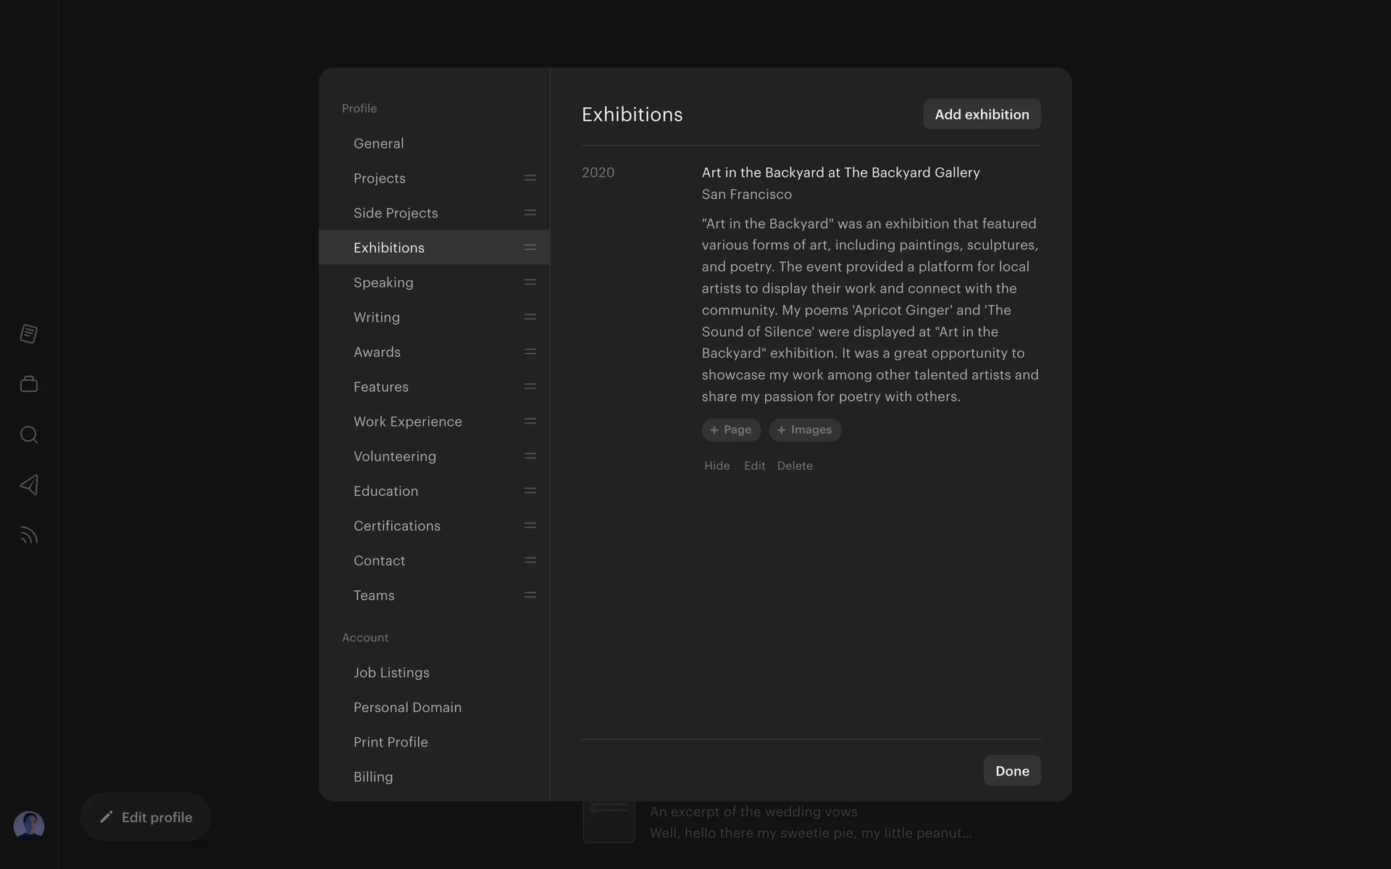Click the Edit profile pencil button

coord(146,817)
